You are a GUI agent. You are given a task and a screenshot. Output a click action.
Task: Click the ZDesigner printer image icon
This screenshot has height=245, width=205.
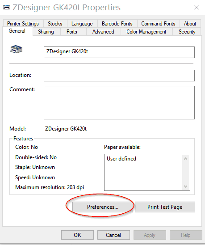pos(16,49)
